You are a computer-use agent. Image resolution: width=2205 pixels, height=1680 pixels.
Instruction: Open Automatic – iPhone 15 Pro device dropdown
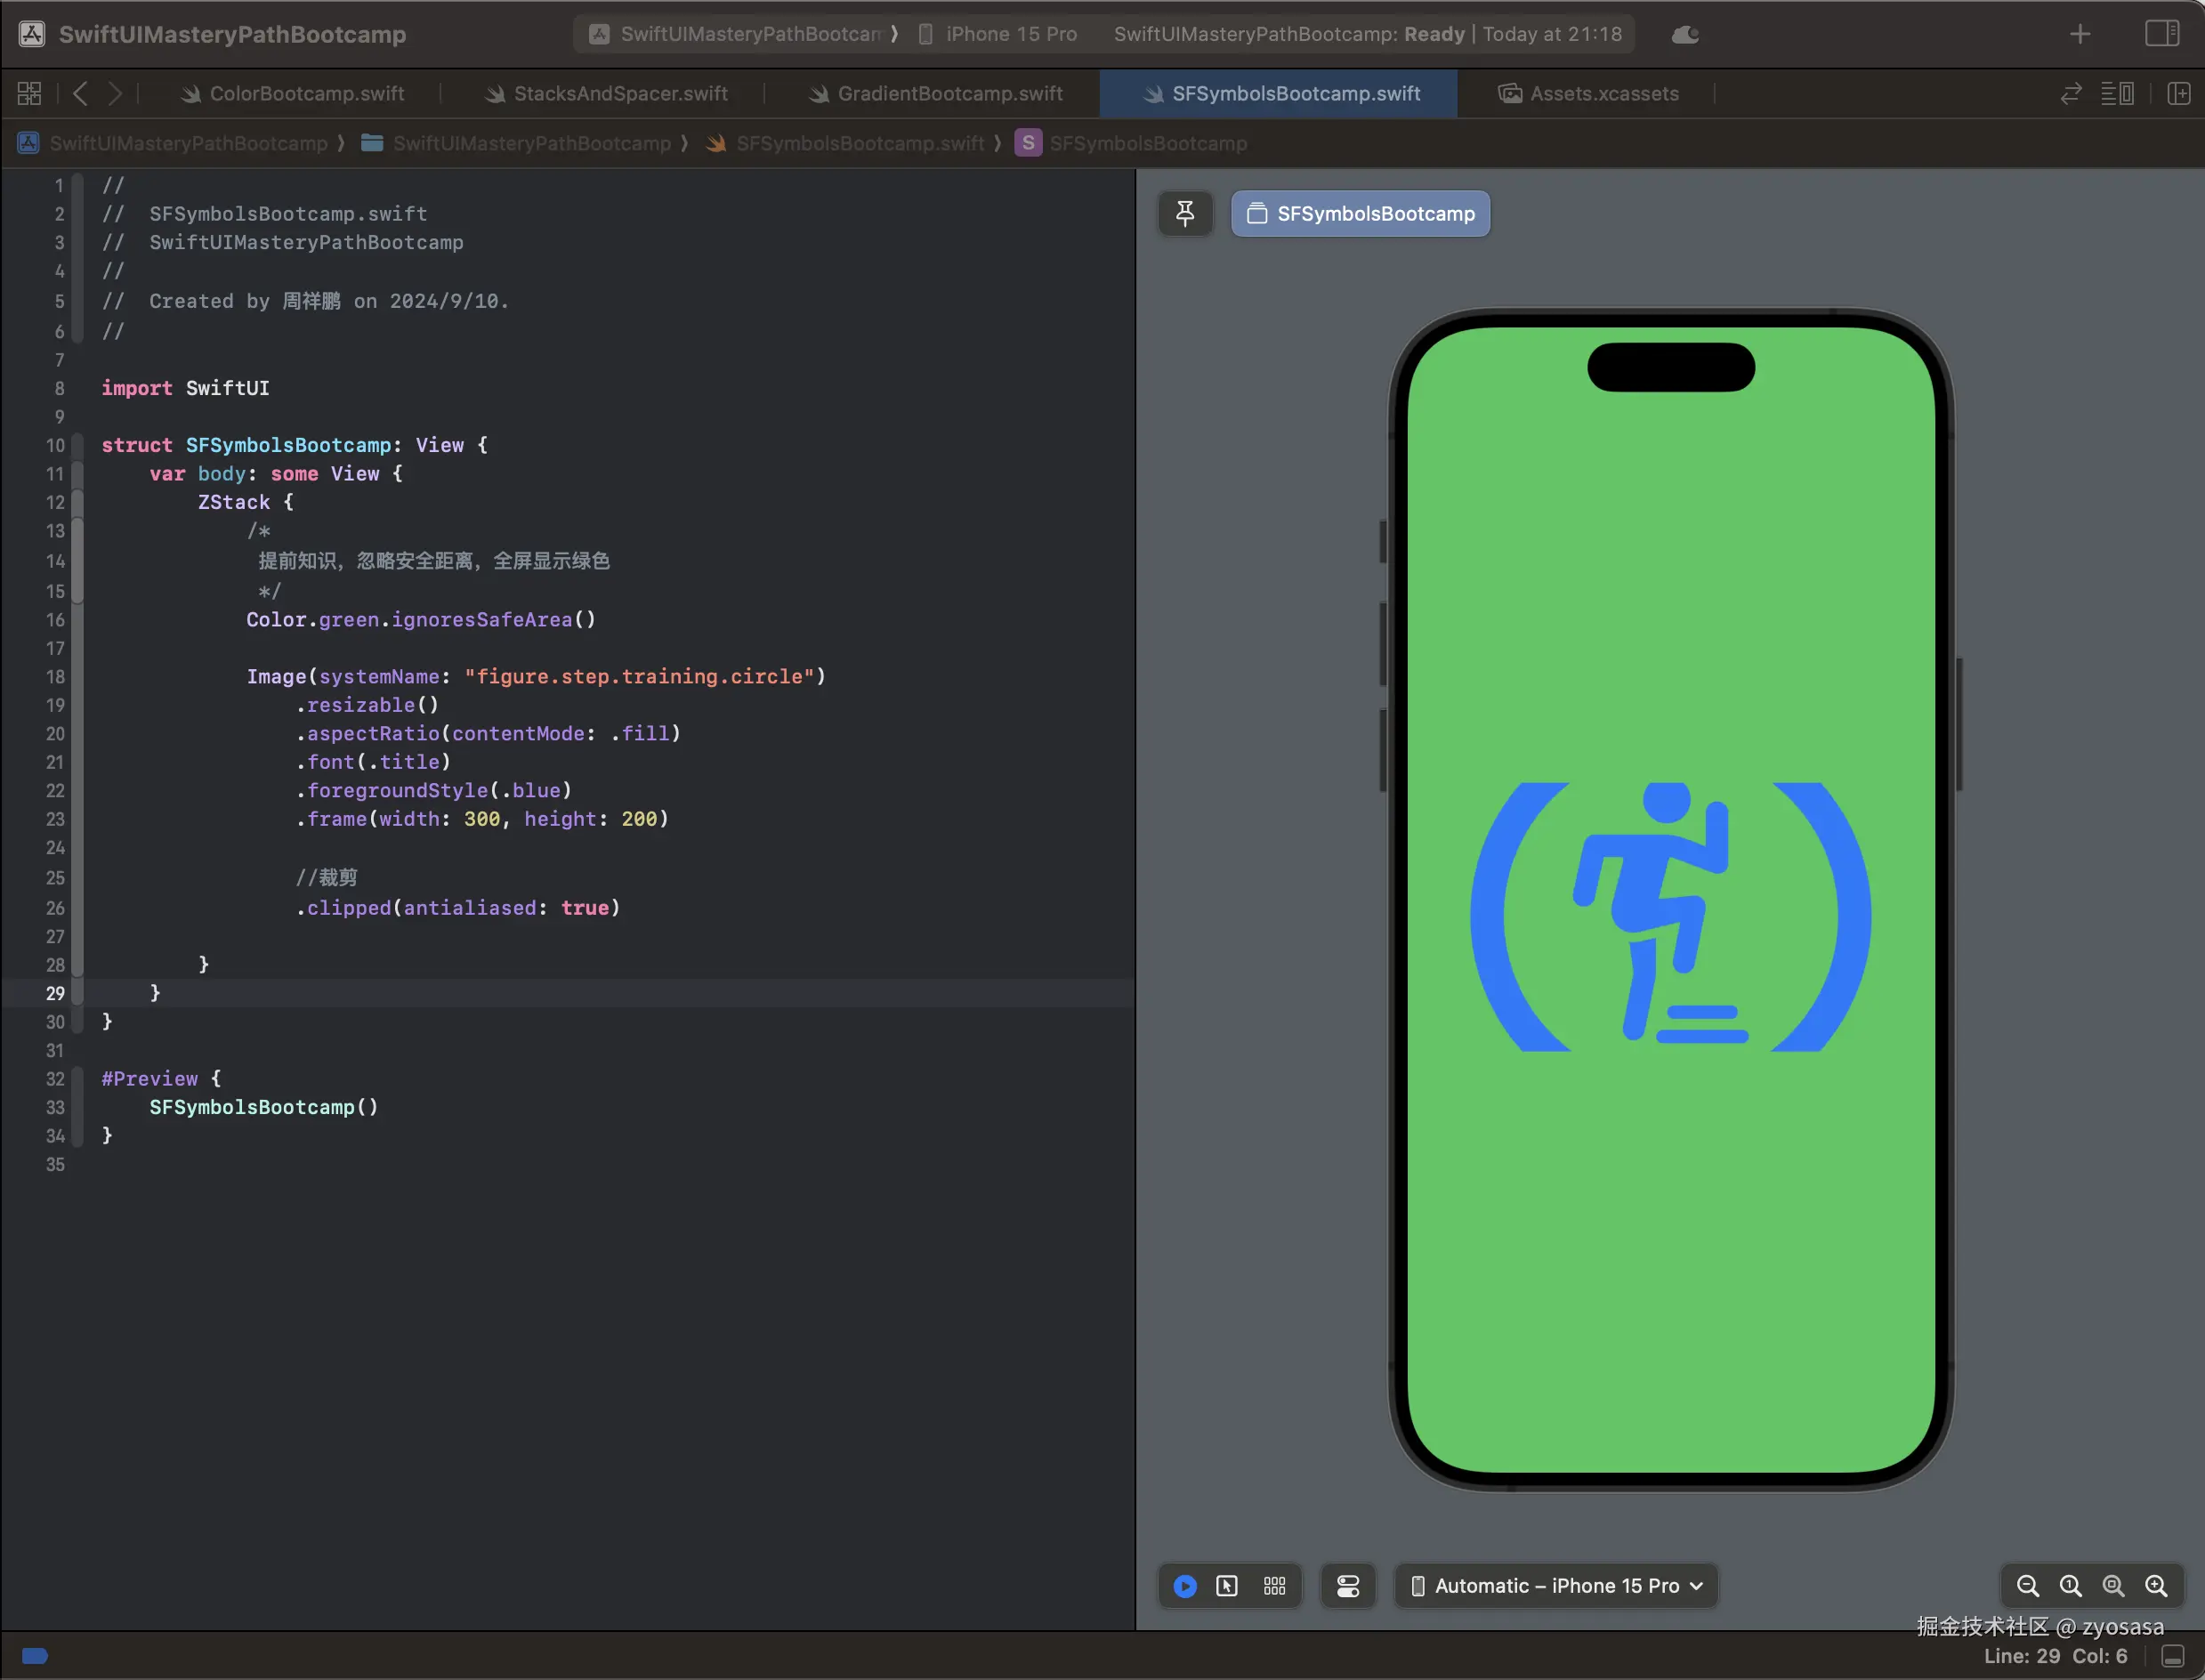[x=1556, y=1586]
